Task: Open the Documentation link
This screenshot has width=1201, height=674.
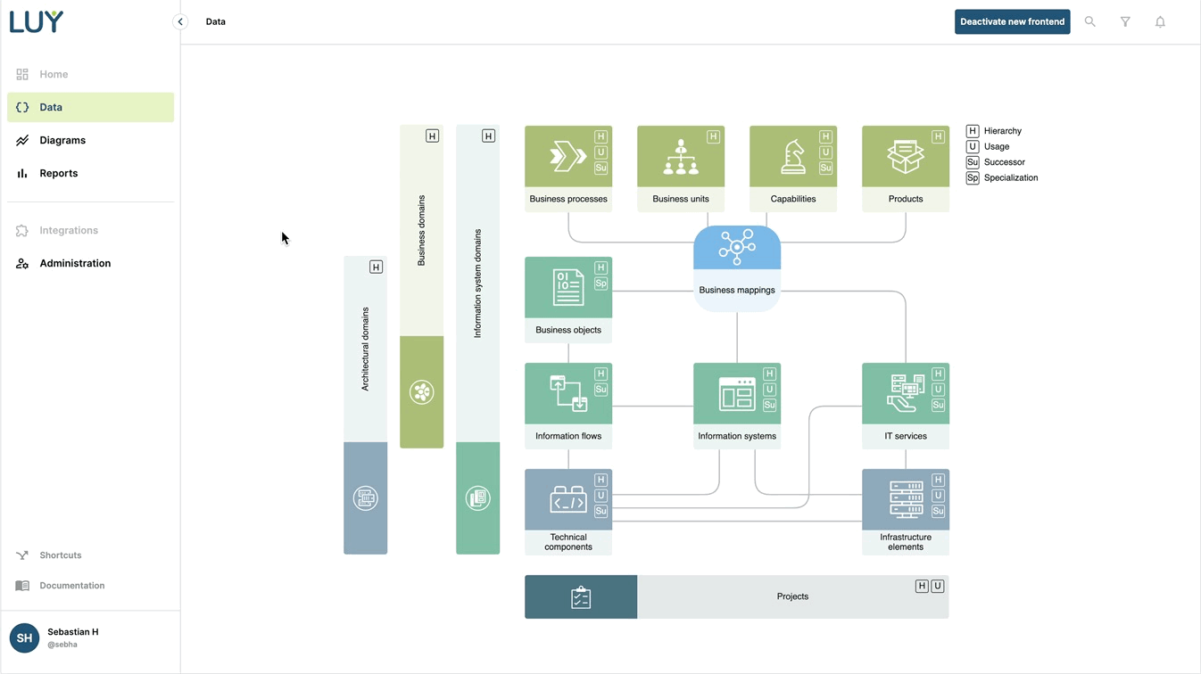Action: pos(71,586)
